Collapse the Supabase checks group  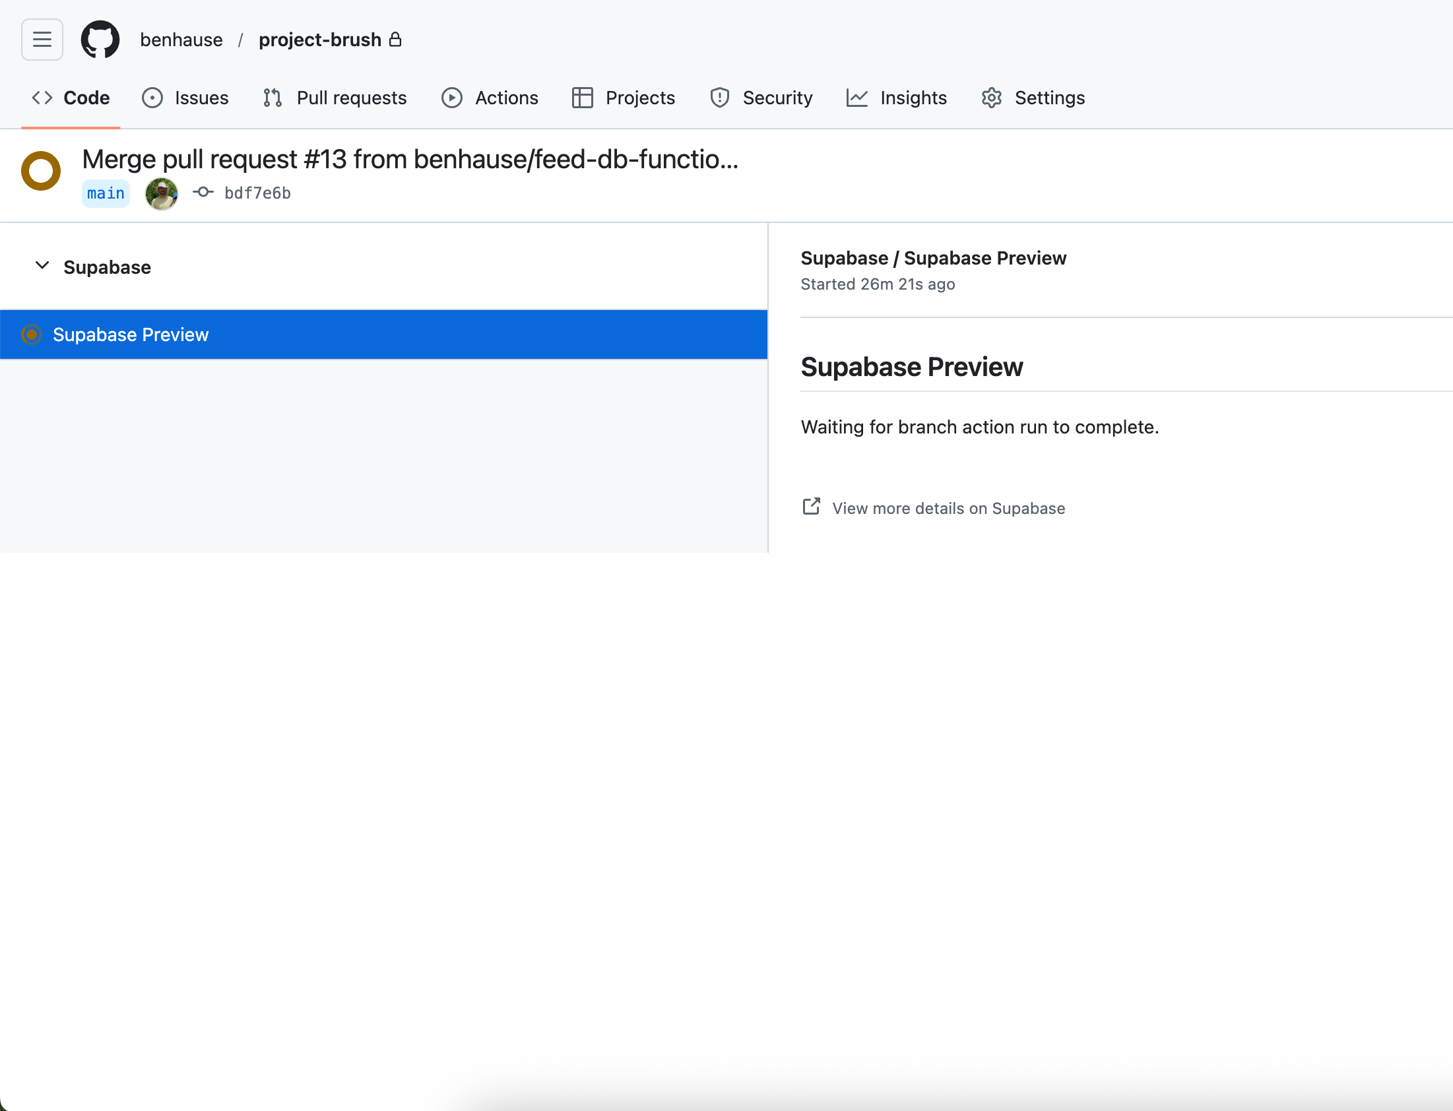pyautogui.click(x=42, y=267)
